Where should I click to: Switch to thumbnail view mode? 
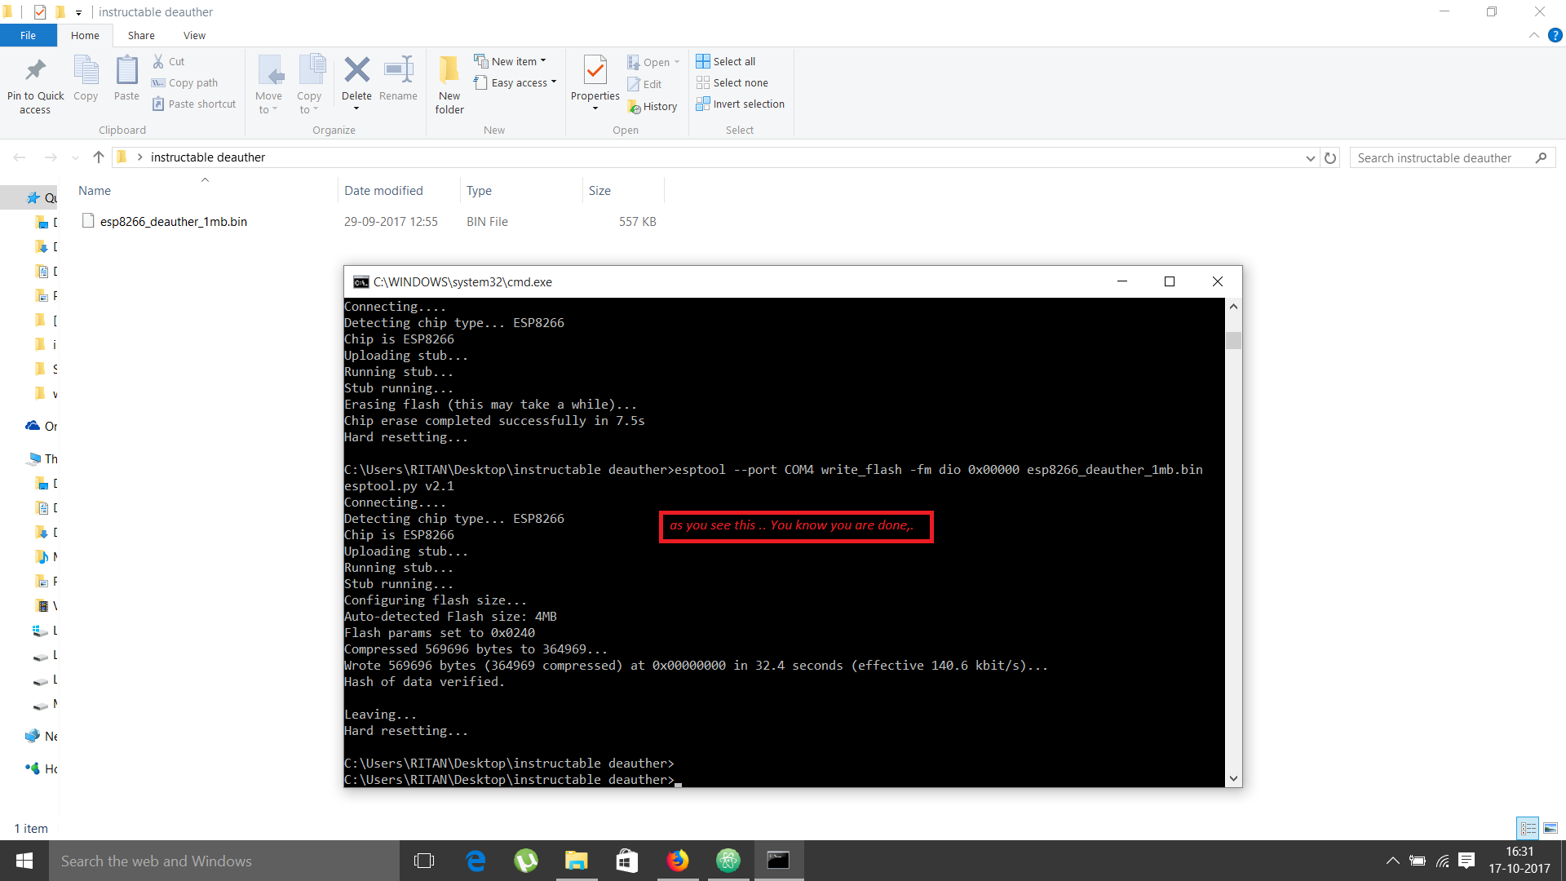(1549, 828)
